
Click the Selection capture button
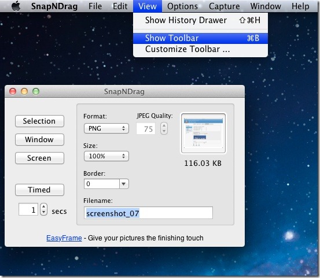(39, 121)
